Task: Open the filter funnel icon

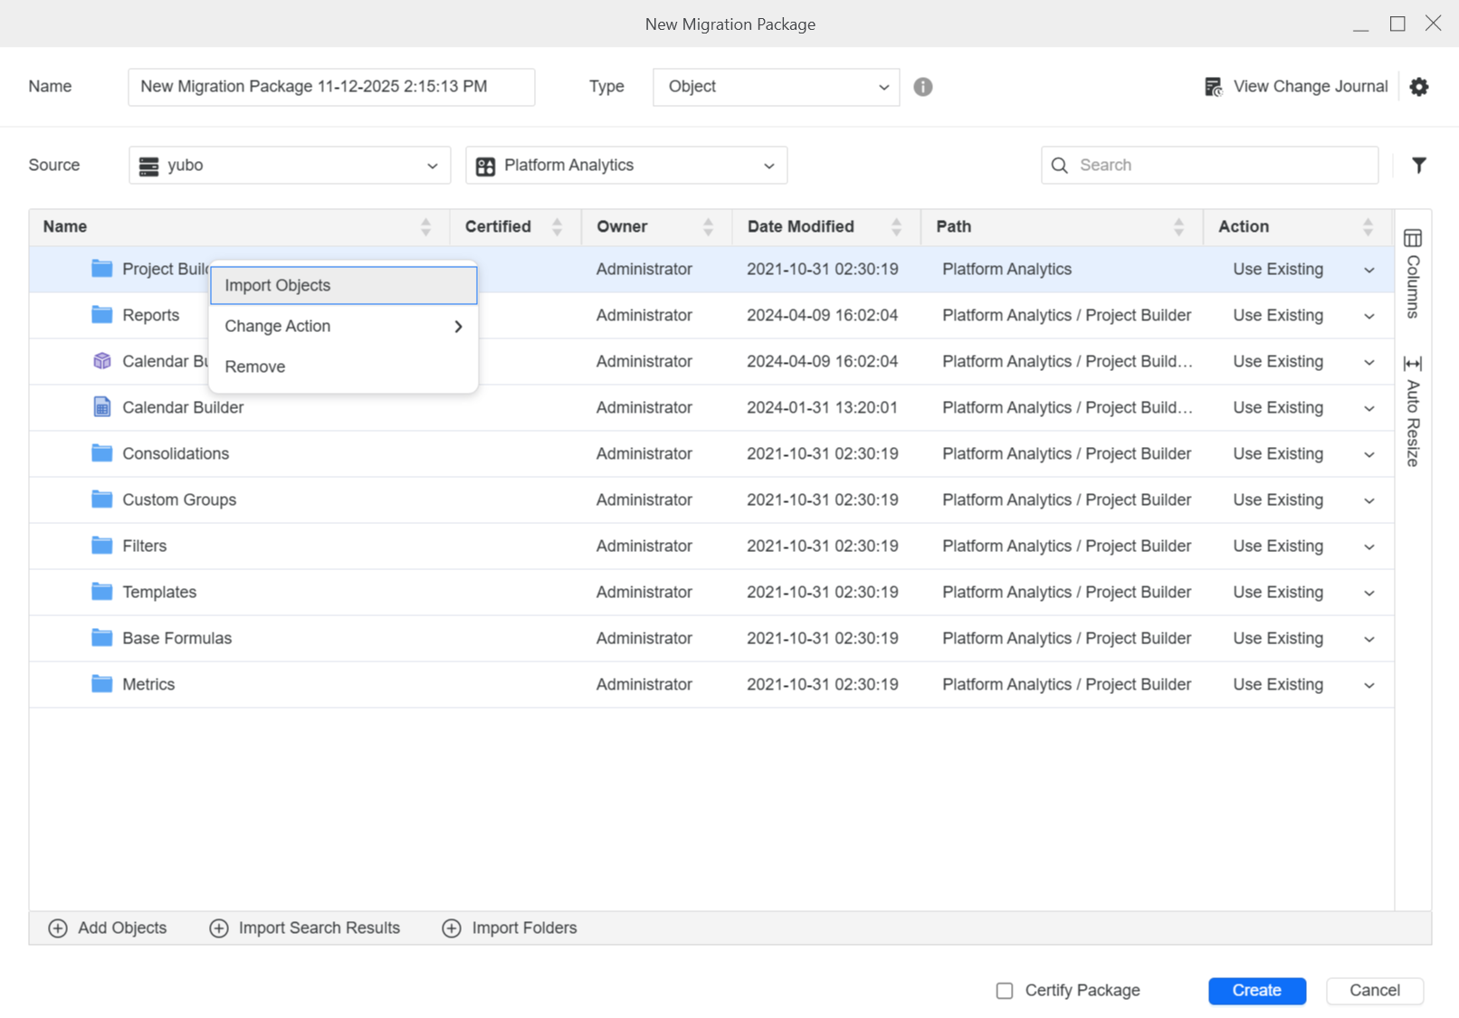Action: click(1418, 166)
